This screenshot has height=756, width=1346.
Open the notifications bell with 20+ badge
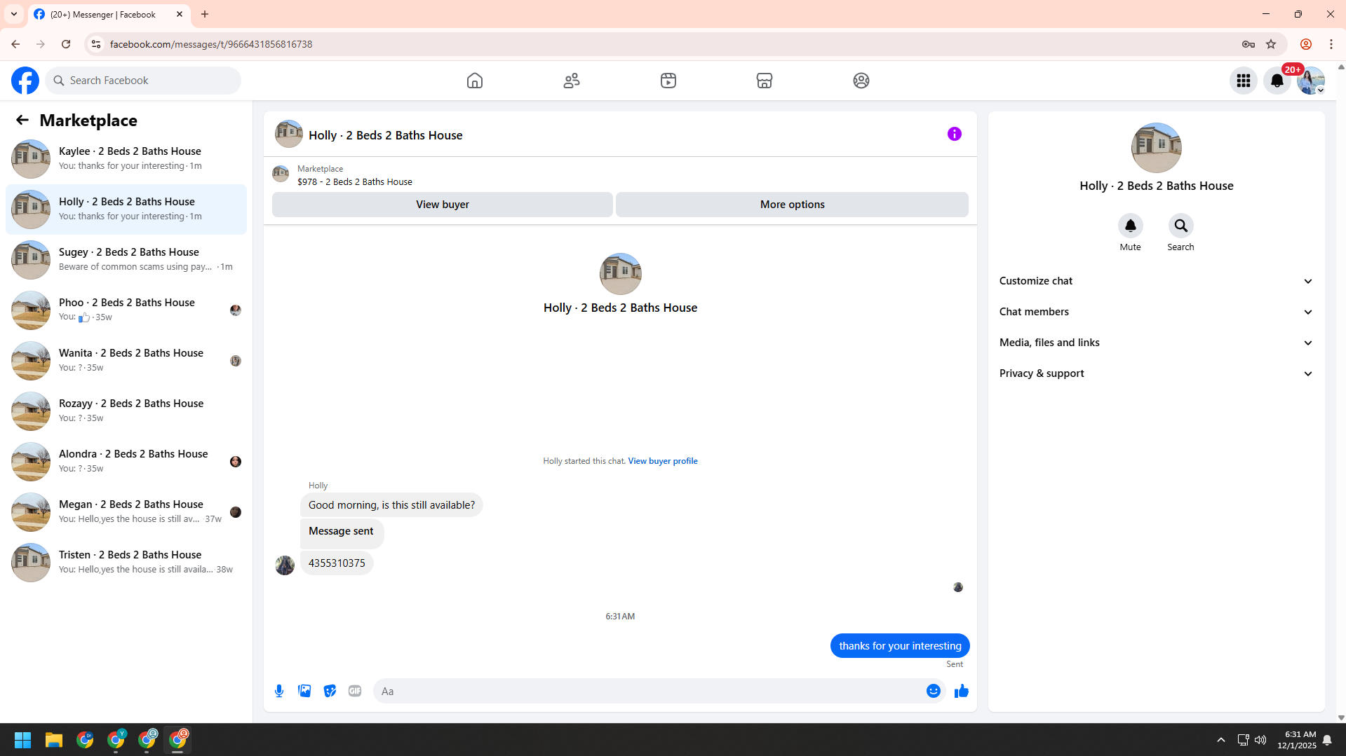(1277, 81)
